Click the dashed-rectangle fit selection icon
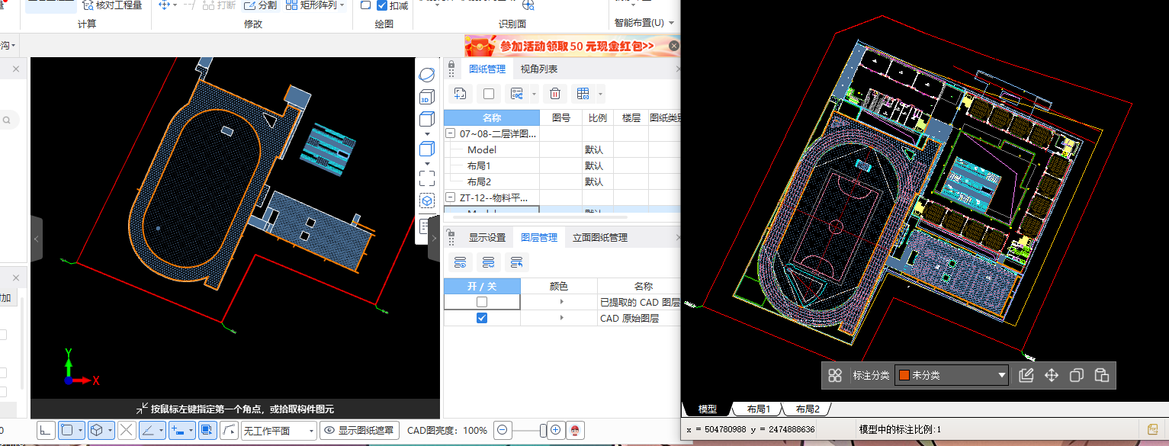Viewport: 1169px width, 446px height. [427, 178]
